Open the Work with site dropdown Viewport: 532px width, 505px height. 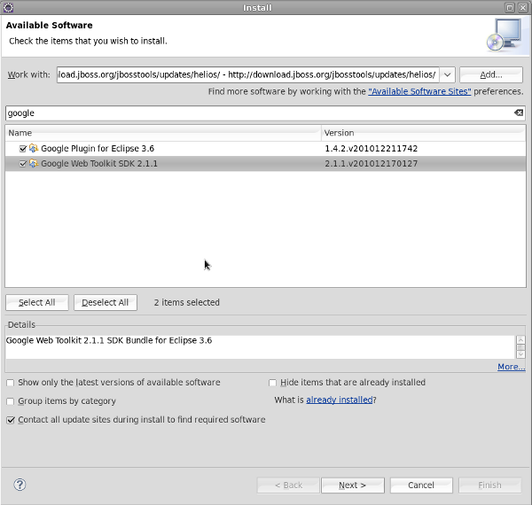pos(447,74)
